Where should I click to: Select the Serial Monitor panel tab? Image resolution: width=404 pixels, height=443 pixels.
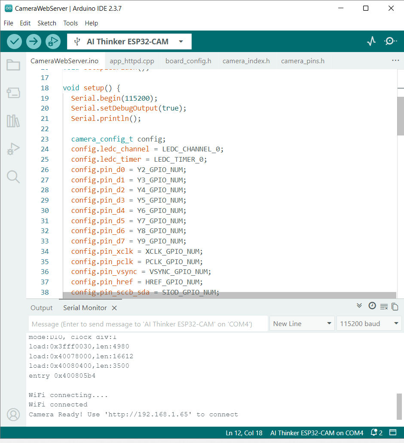[85, 308]
